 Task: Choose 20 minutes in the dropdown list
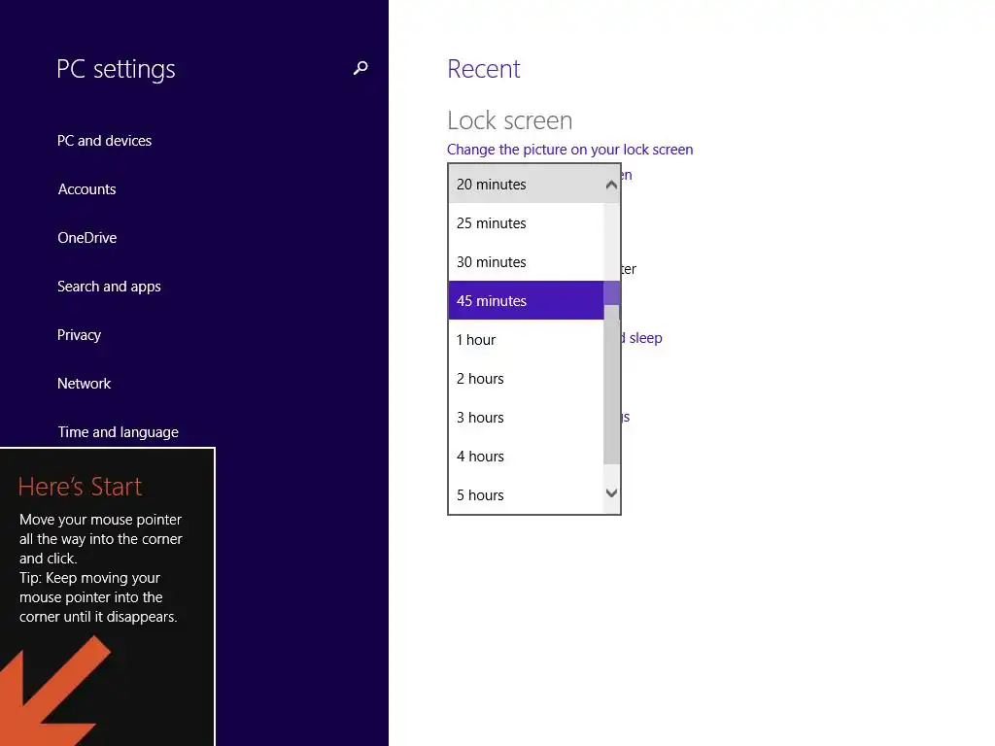(x=526, y=184)
